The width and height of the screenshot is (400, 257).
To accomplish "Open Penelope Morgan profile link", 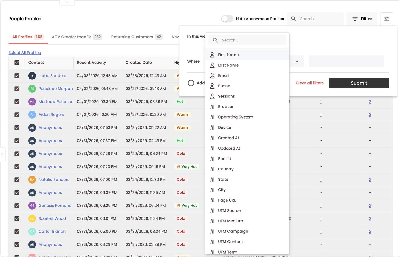I will point(56,89).
